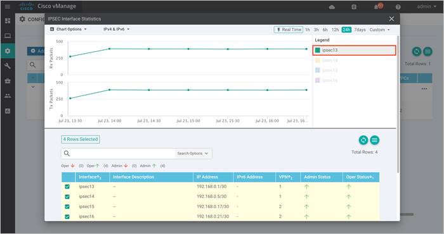The width and height of the screenshot is (444, 234).
Task: Open the three-dot row actions on the background page
Action: tap(424, 89)
